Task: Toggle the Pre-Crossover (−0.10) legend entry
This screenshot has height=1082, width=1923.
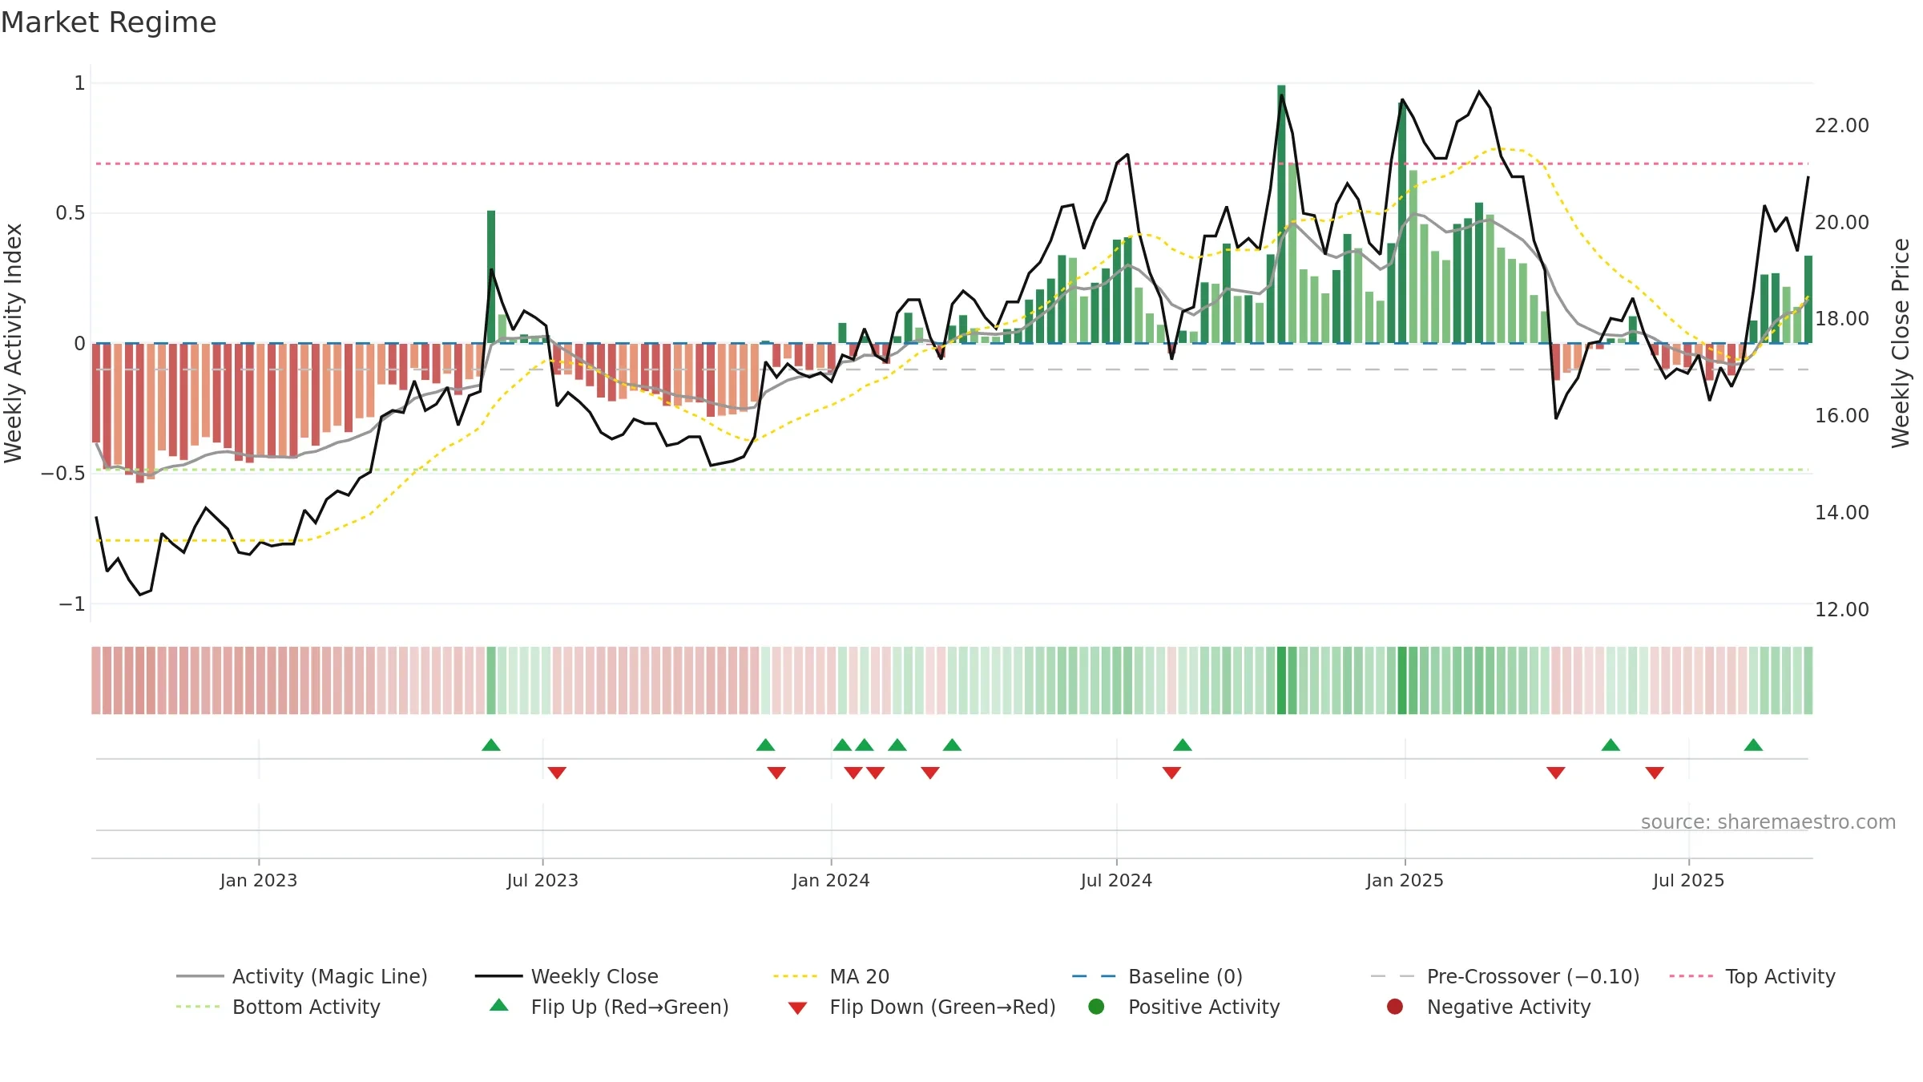Action: (x=1505, y=976)
